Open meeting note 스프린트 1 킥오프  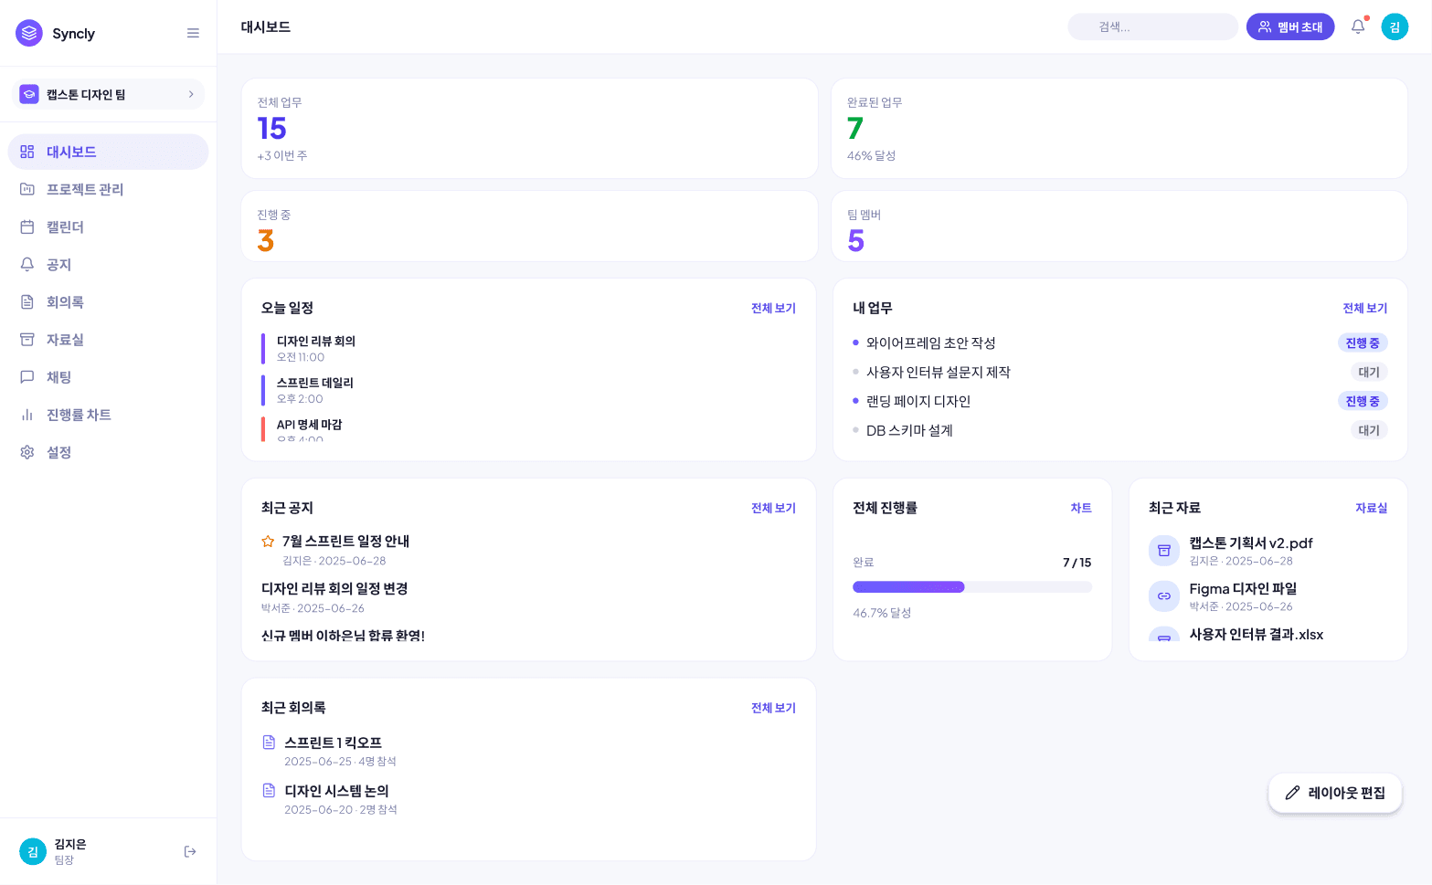333,743
